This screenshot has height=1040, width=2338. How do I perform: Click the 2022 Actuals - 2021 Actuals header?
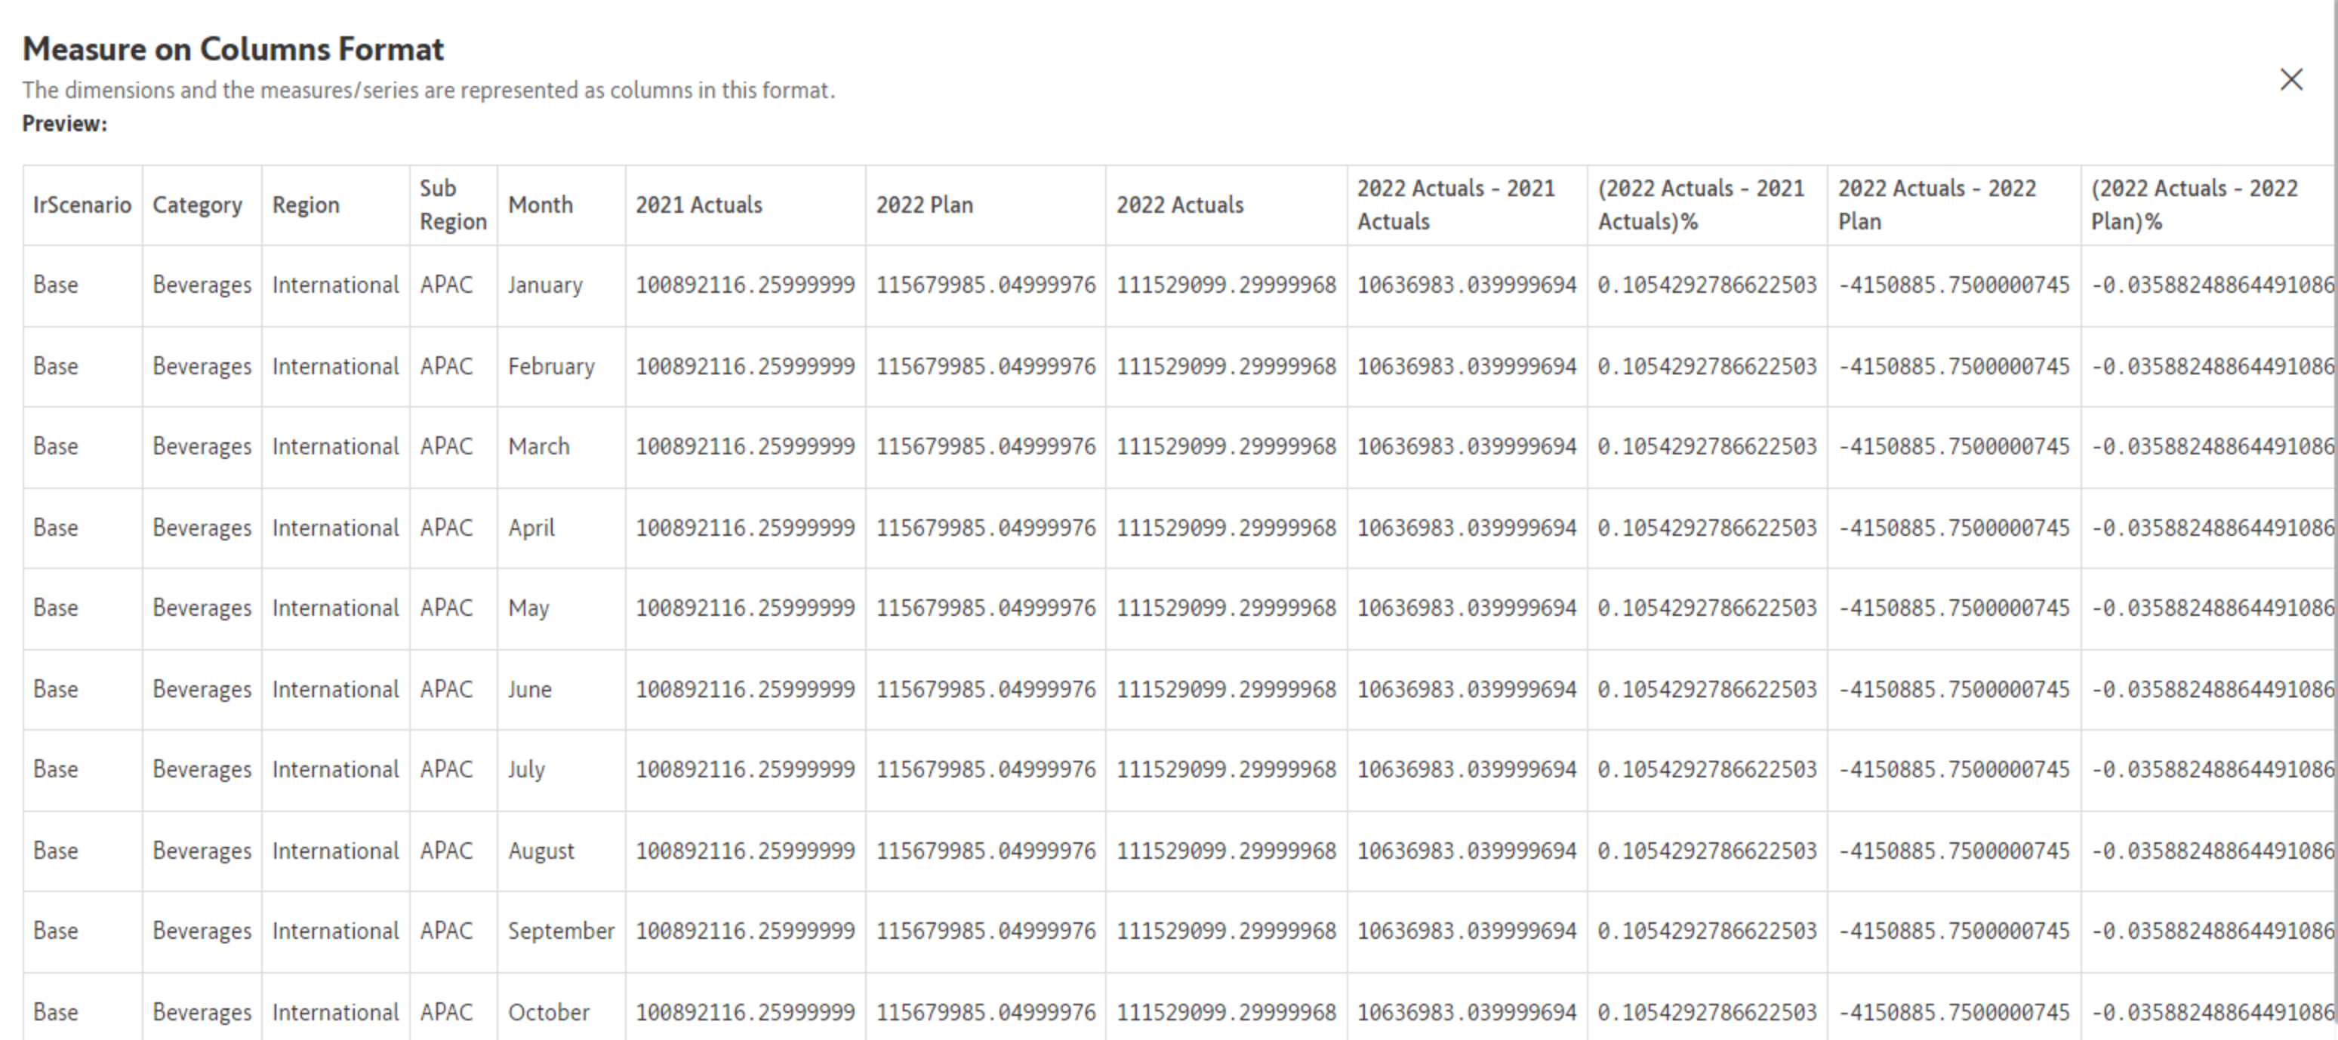1455,205
